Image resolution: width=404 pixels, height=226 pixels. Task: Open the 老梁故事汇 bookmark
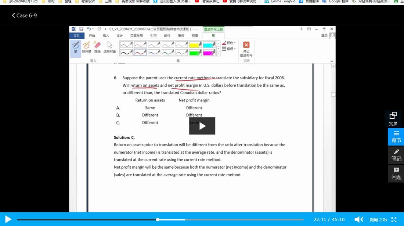(x=208, y=1)
